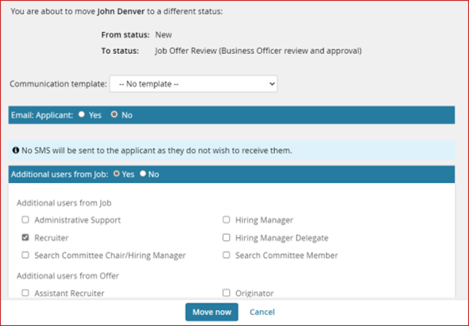Select No for Email: Applicant
This screenshot has width=469, height=326.
(114, 115)
